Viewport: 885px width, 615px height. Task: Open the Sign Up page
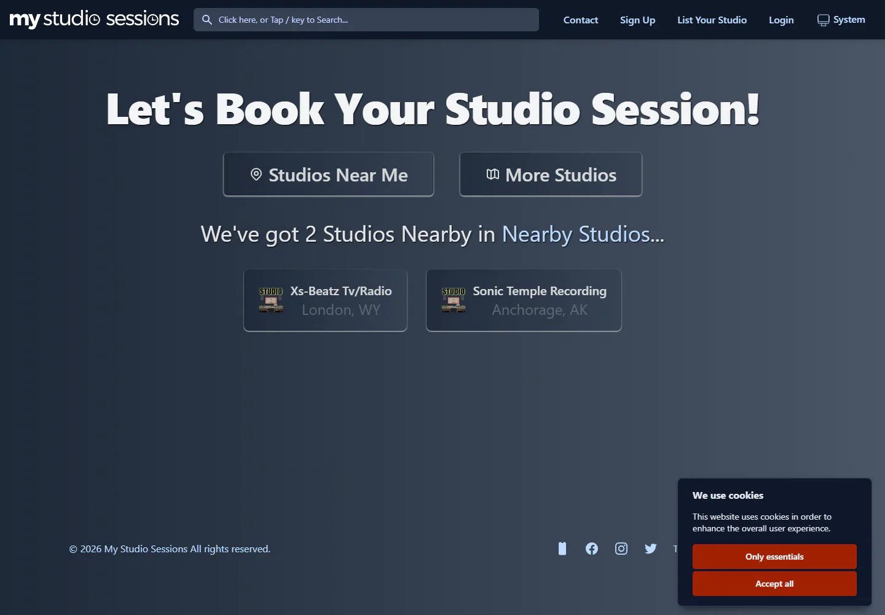(637, 20)
